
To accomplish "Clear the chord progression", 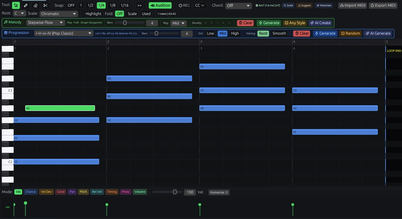I will (x=302, y=33).
